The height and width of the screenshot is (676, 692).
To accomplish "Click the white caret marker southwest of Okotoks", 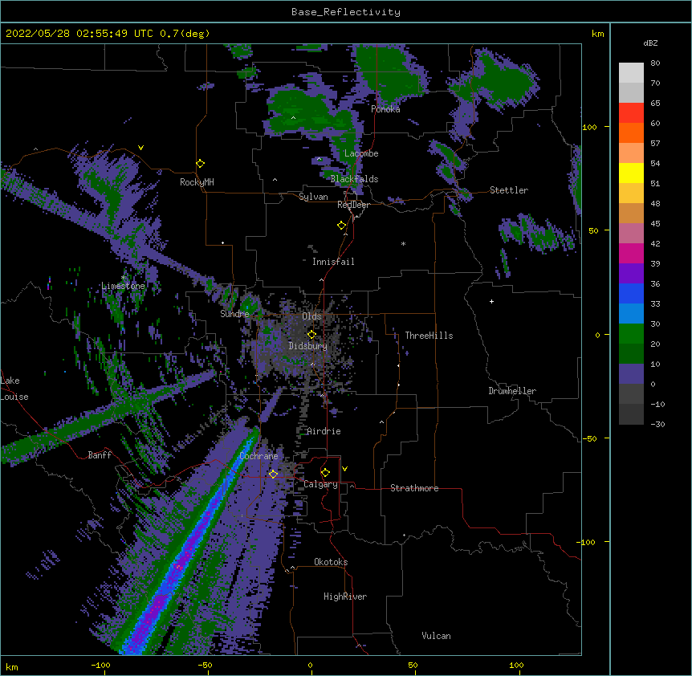I will click(292, 568).
